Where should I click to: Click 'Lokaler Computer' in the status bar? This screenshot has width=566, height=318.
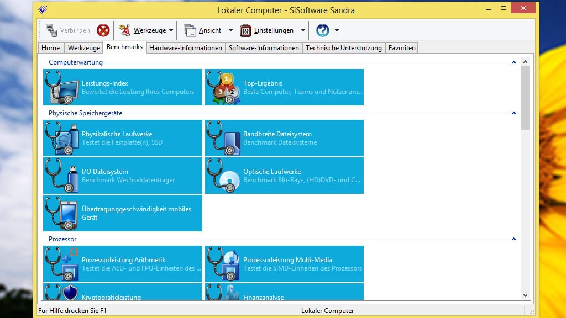point(327,311)
